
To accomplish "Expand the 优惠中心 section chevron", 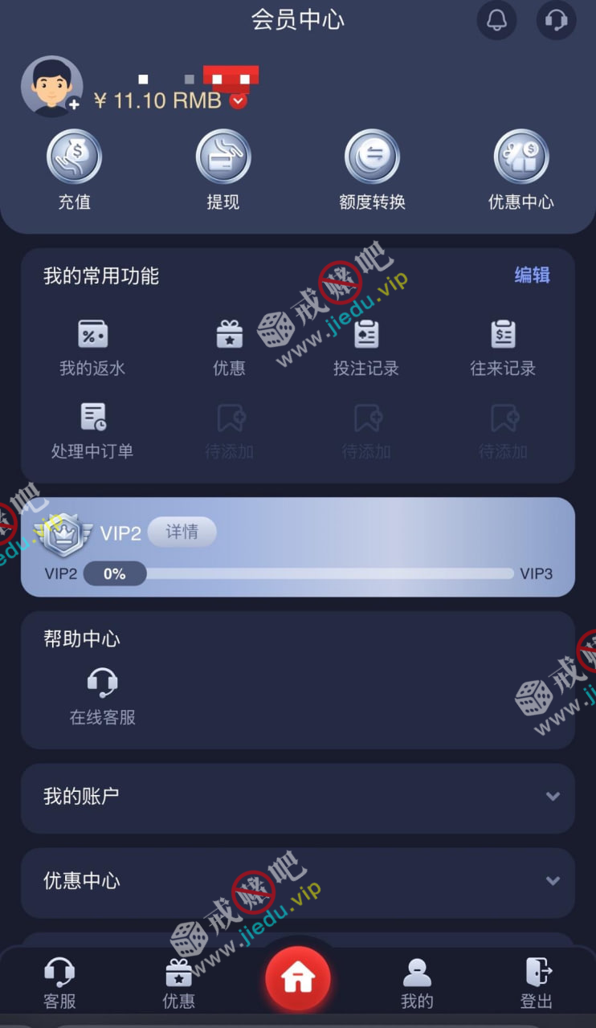I will coord(553,881).
